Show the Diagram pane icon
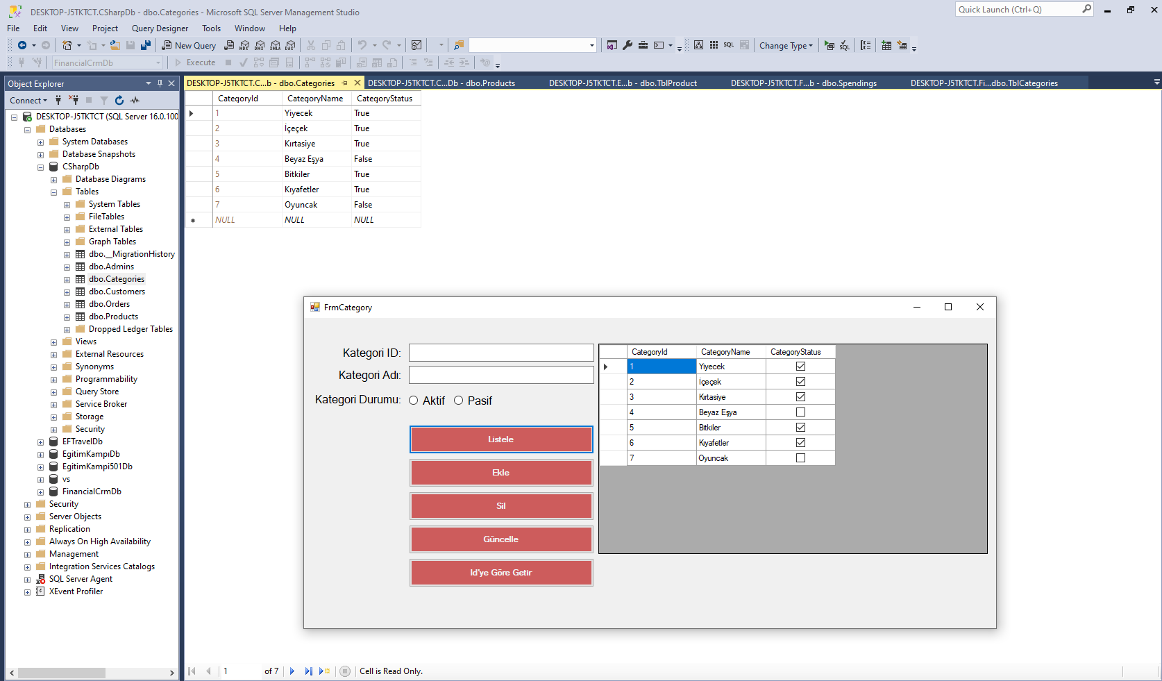This screenshot has height=681, width=1162. [699, 45]
